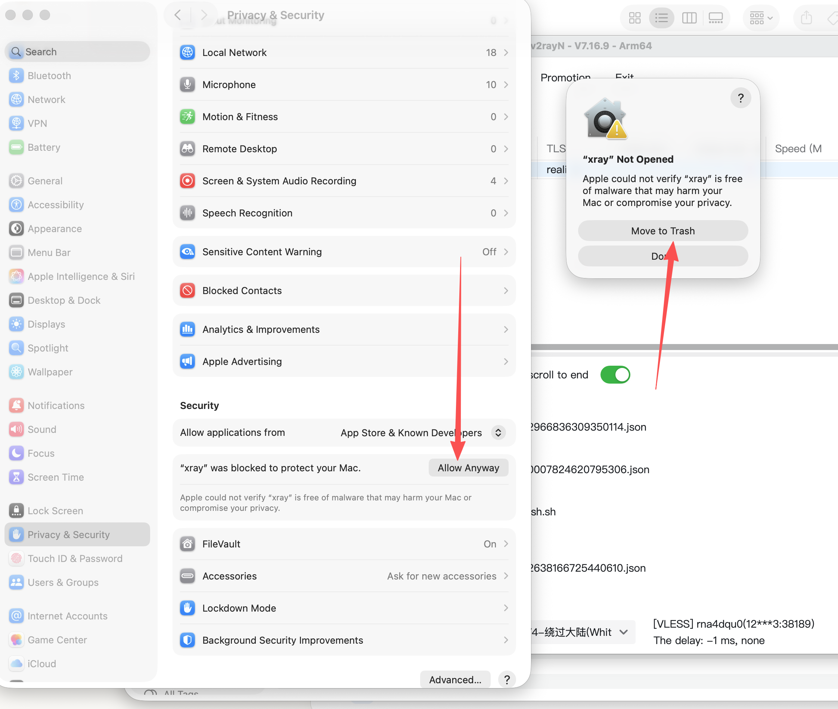Expand Background Security Improvements chevron
This screenshot has width=838, height=709.
click(506, 640)
